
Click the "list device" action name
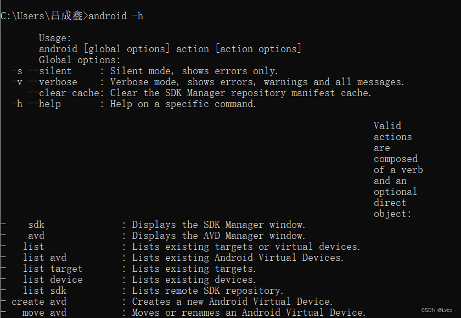[x=53, y=280]
